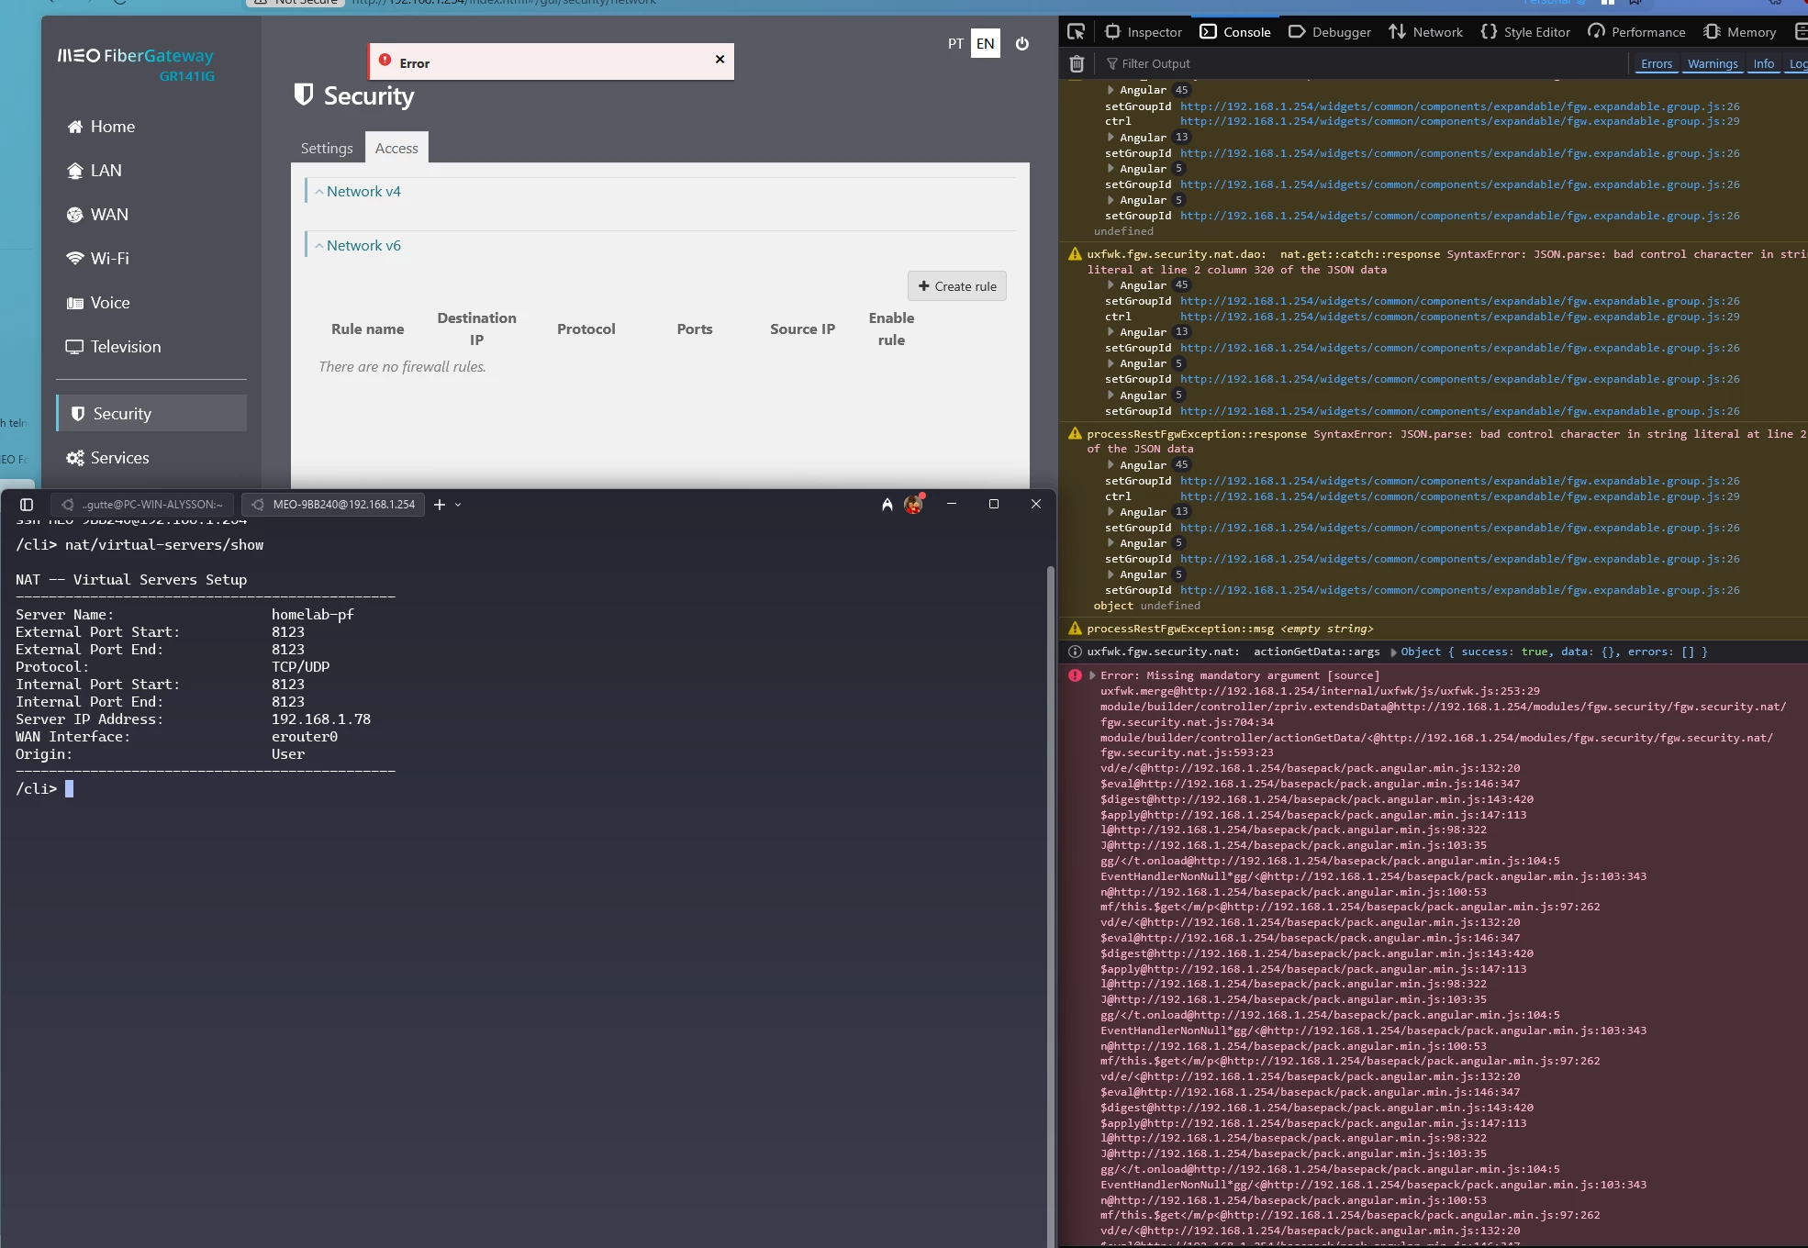Toggle the Warnings console filter
This screenshot has width=1808, height=1248.
(x=1713, y=63)
